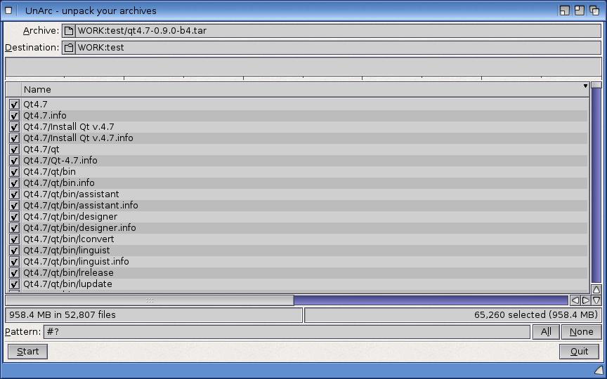Open the Destination drawer chooser icon

point(69,48)
